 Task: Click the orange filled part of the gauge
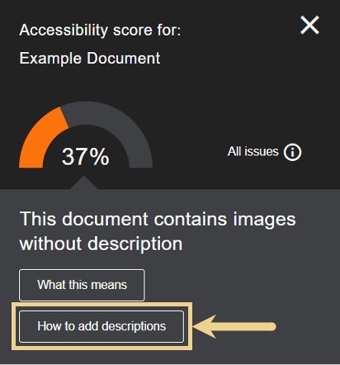click(41, 139)
